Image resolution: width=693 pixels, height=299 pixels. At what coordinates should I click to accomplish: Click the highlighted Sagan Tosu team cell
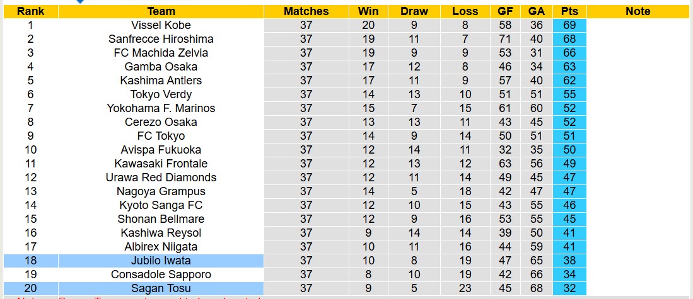[x=161, y=288]
